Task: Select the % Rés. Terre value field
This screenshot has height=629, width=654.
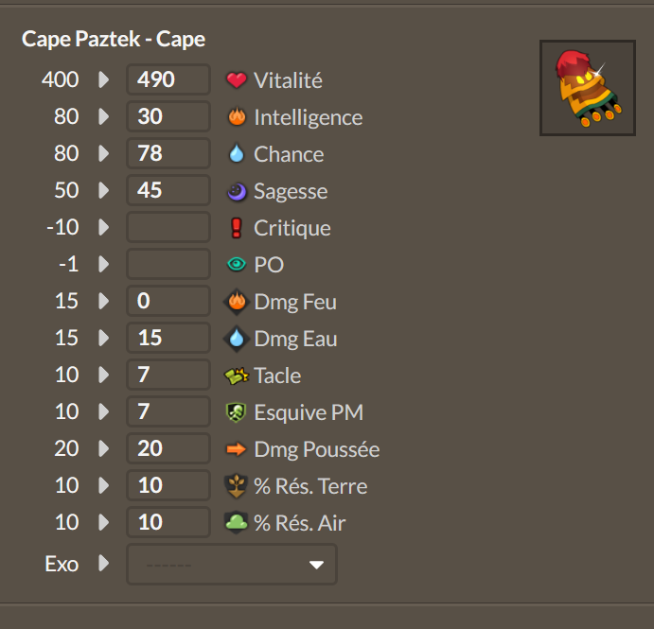Action: pos(168,485)
